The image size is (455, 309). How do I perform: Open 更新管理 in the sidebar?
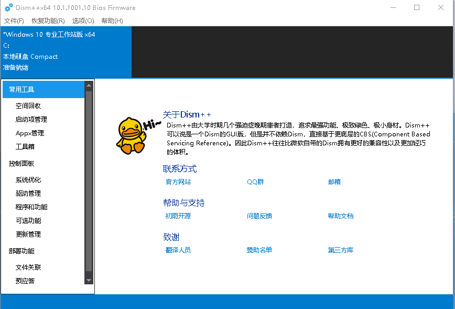(28, 235)
